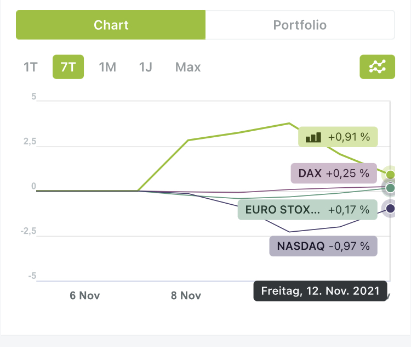This screenshot has height=347, width=411.
Task: Select the 1T time range
Action: coord(30,68)
